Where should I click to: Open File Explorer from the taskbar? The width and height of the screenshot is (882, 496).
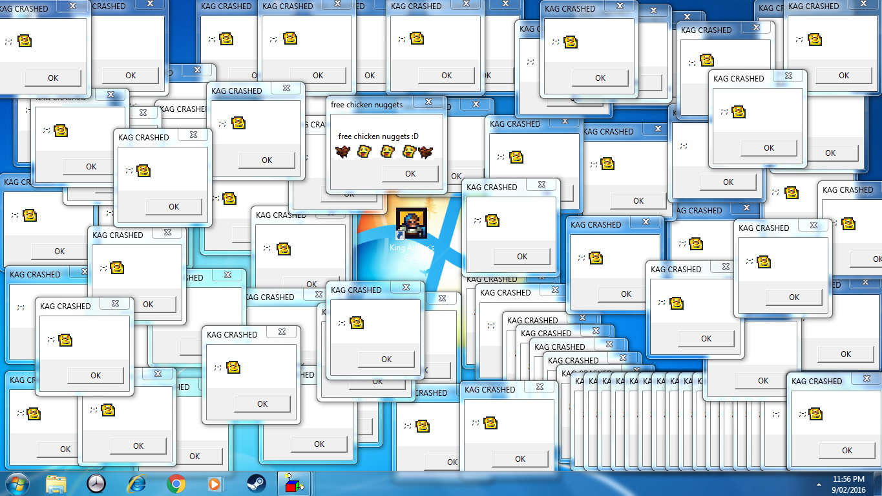[x=56, y=484]
